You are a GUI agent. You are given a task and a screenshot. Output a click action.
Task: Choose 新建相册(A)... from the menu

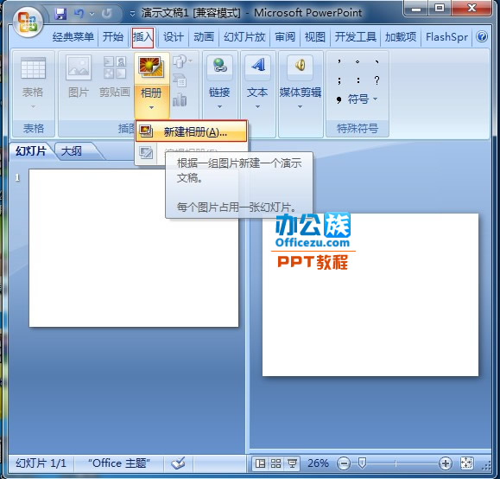coord(192,131)
